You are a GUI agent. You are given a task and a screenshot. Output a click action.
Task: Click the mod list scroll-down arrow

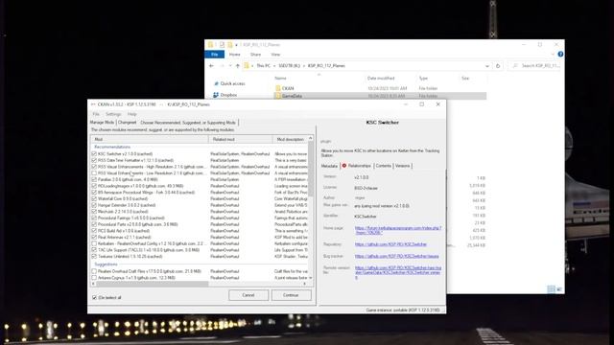(311, 278)
